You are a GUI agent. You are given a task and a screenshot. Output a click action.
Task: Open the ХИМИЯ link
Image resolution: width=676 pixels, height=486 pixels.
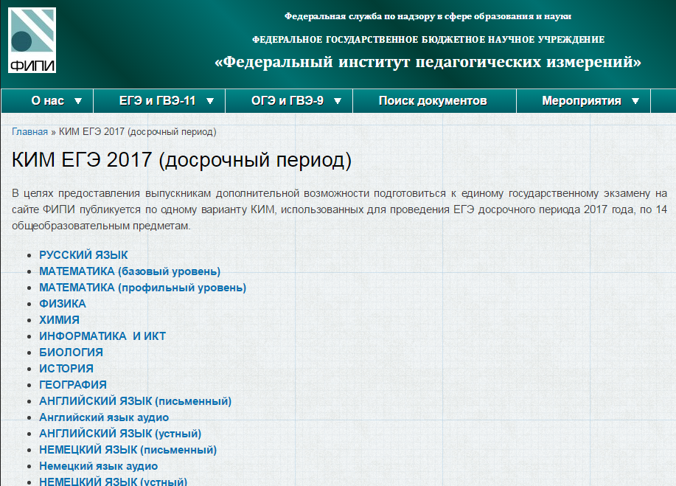tap(60, 320)
